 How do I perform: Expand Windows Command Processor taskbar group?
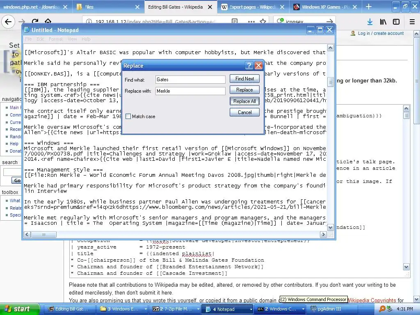303,309
